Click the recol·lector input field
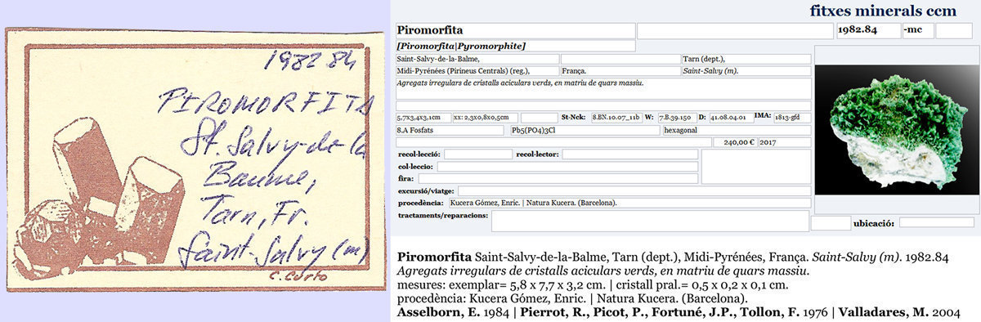The height and width of the screenshot is (322, 981). tap(629, 154)
